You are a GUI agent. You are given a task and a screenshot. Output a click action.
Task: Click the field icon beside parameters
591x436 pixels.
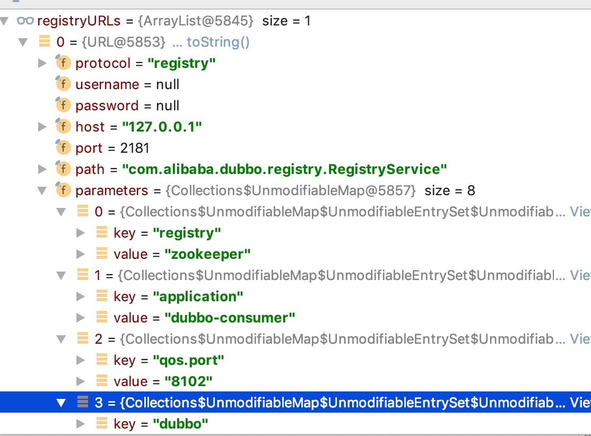point(63,189)
